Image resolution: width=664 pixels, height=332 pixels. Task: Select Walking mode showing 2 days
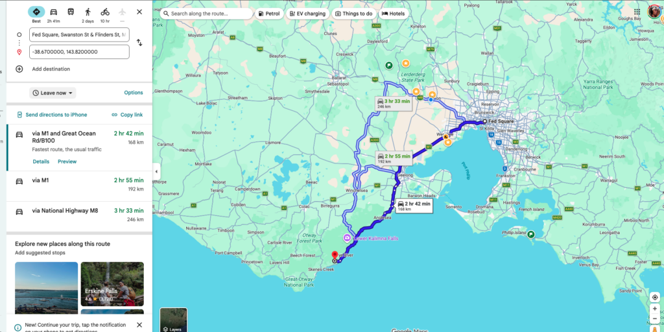pos(88,12)
